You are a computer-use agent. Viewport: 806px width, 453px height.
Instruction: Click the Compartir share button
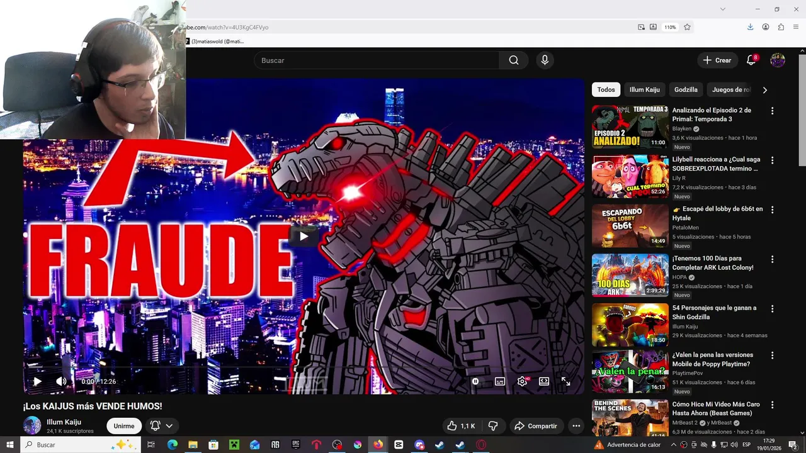(536, 426)
